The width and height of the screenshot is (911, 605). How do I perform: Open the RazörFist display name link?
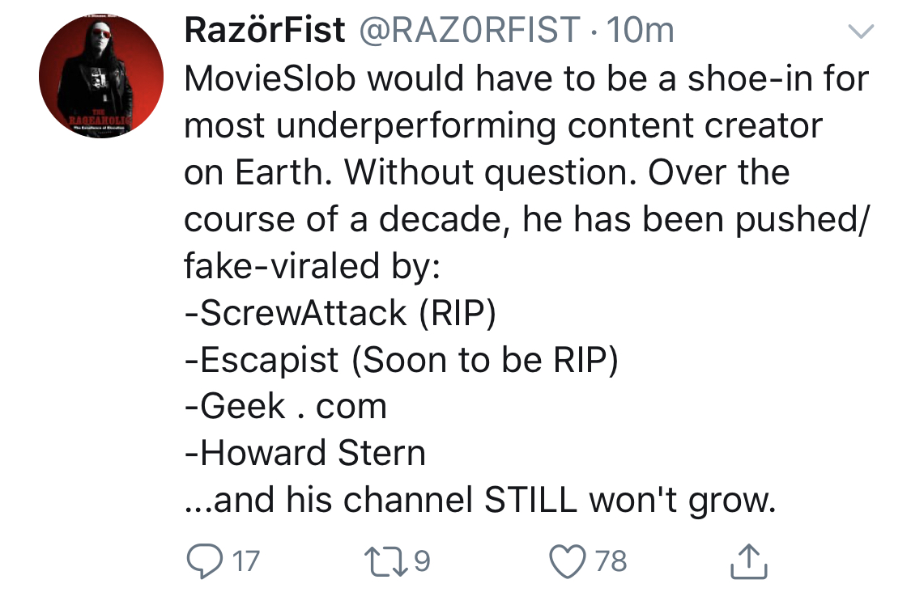[265, 30]
